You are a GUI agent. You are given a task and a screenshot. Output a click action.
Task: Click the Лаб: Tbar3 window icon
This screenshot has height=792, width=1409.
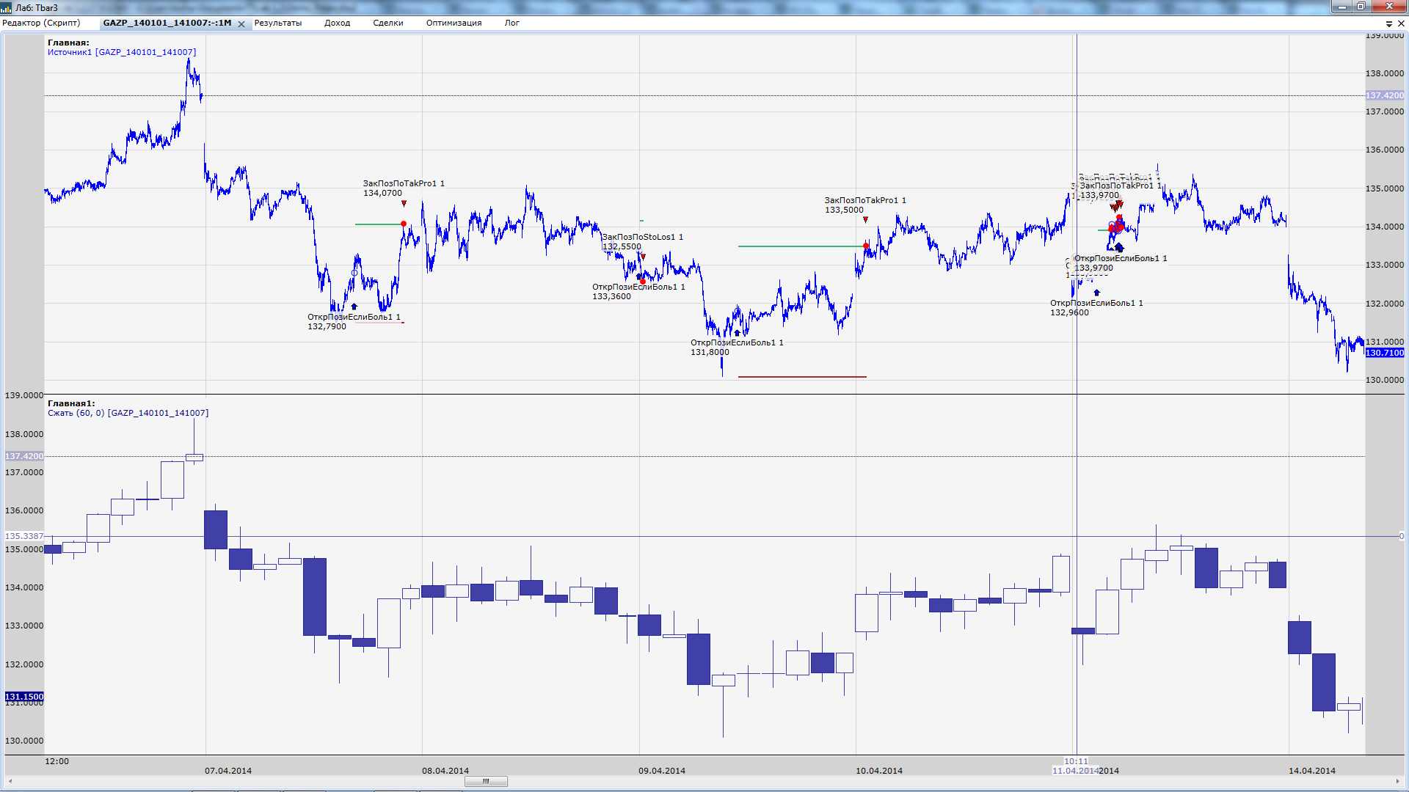click(7, 7)
